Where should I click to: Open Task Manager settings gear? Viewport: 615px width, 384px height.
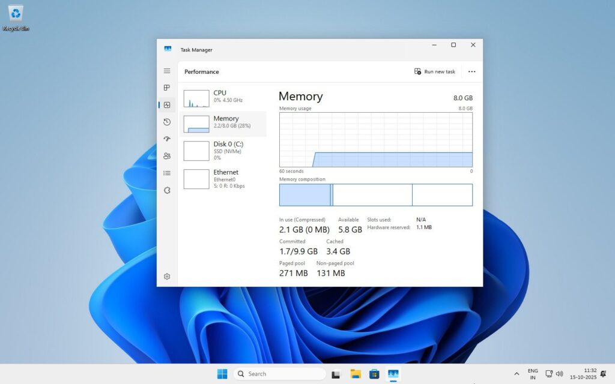(x=167, y=276)
